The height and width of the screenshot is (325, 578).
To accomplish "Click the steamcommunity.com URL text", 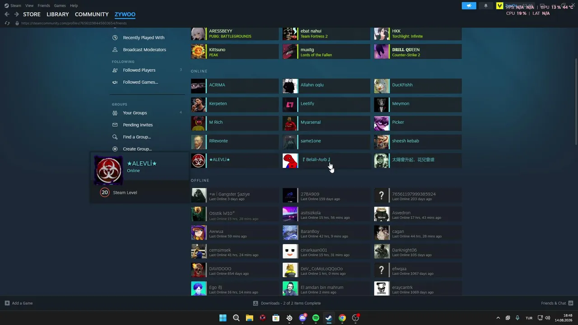I will [74, 23].
